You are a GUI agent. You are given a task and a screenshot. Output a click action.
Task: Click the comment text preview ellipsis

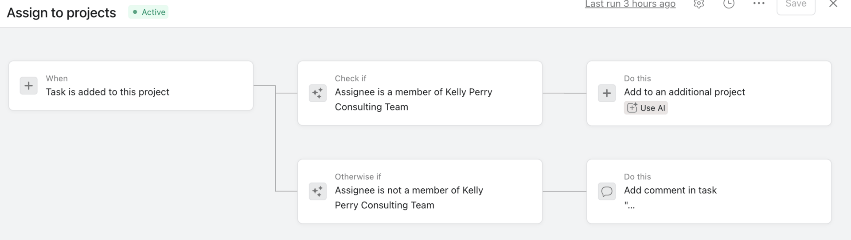tap(629, 205)
